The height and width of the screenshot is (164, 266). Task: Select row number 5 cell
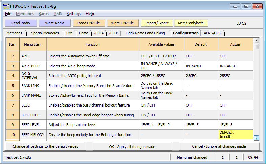click(13, 86)
